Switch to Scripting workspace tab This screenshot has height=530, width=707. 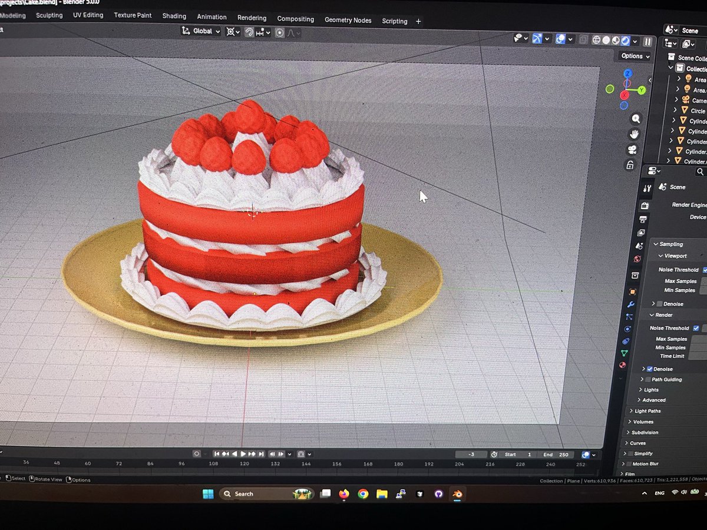point(394,21)
